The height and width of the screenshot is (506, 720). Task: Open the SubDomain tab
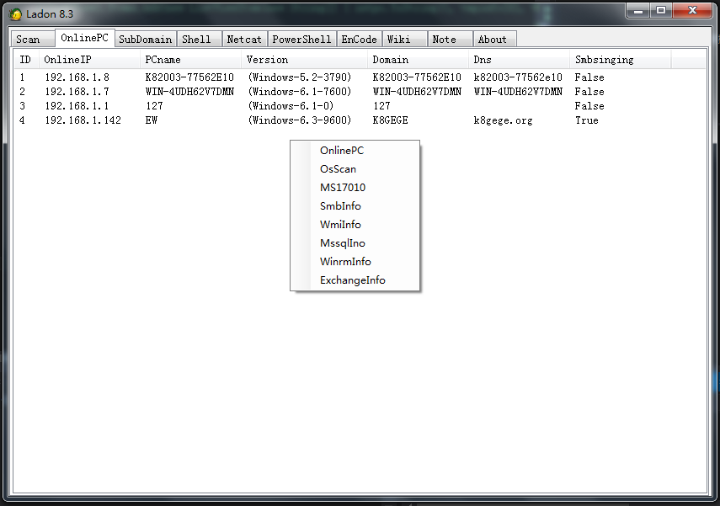click(x=145, y=40)
